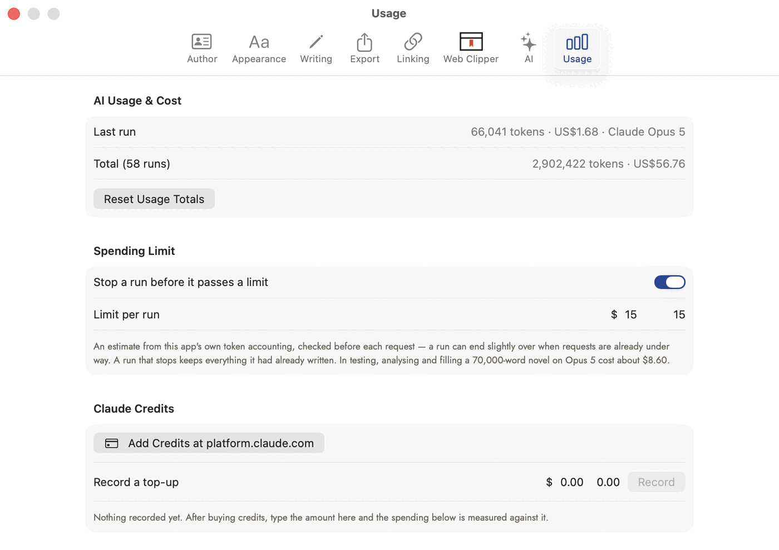Open the Linking preferences pane

413,49
